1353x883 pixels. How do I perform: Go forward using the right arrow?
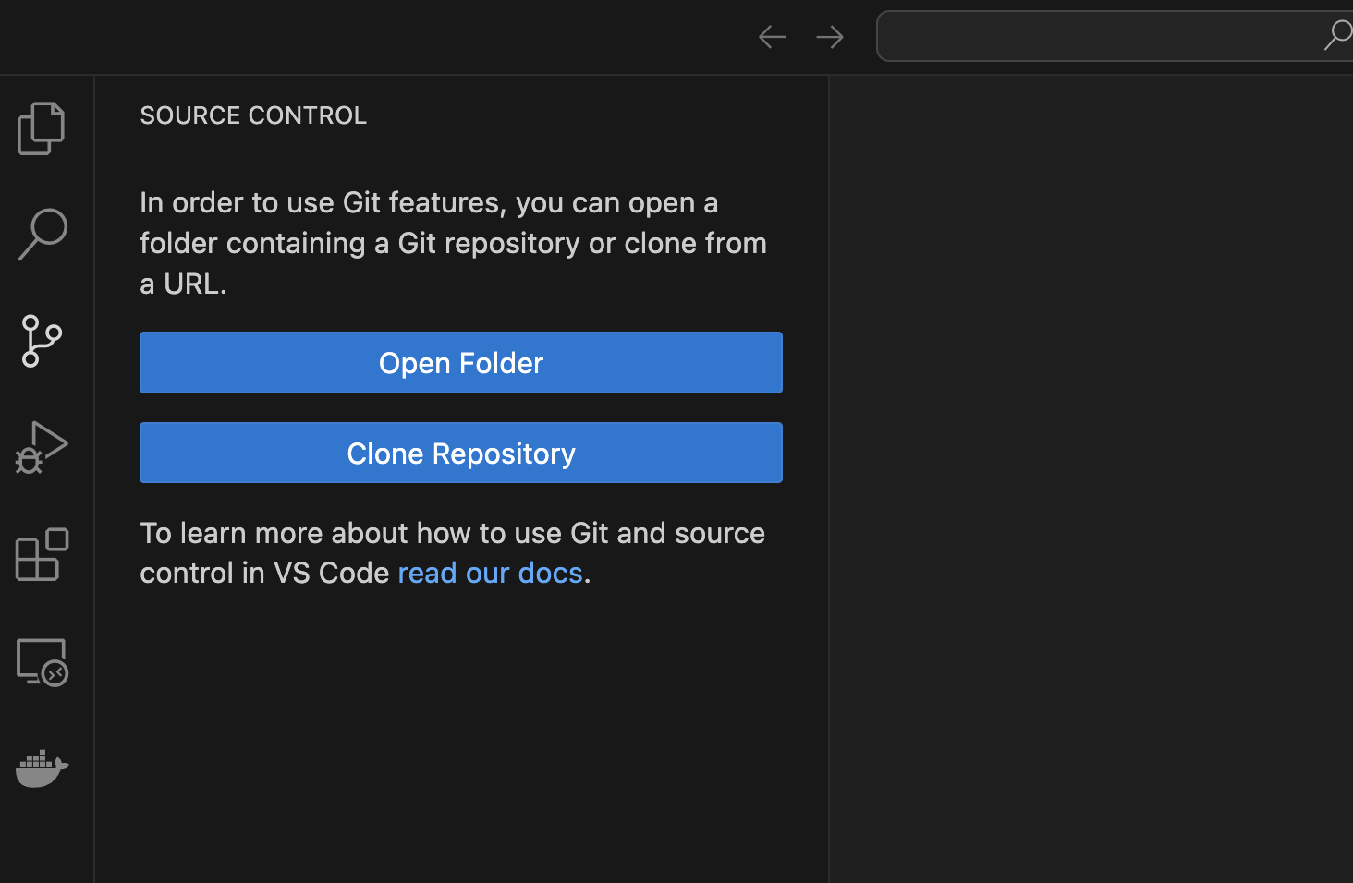830,37
